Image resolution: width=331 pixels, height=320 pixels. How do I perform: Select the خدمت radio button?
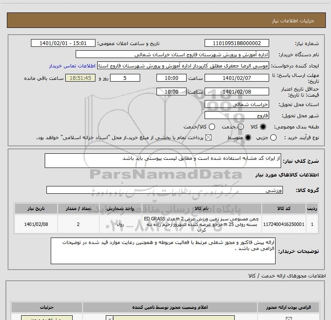click(x=241, y=127)
